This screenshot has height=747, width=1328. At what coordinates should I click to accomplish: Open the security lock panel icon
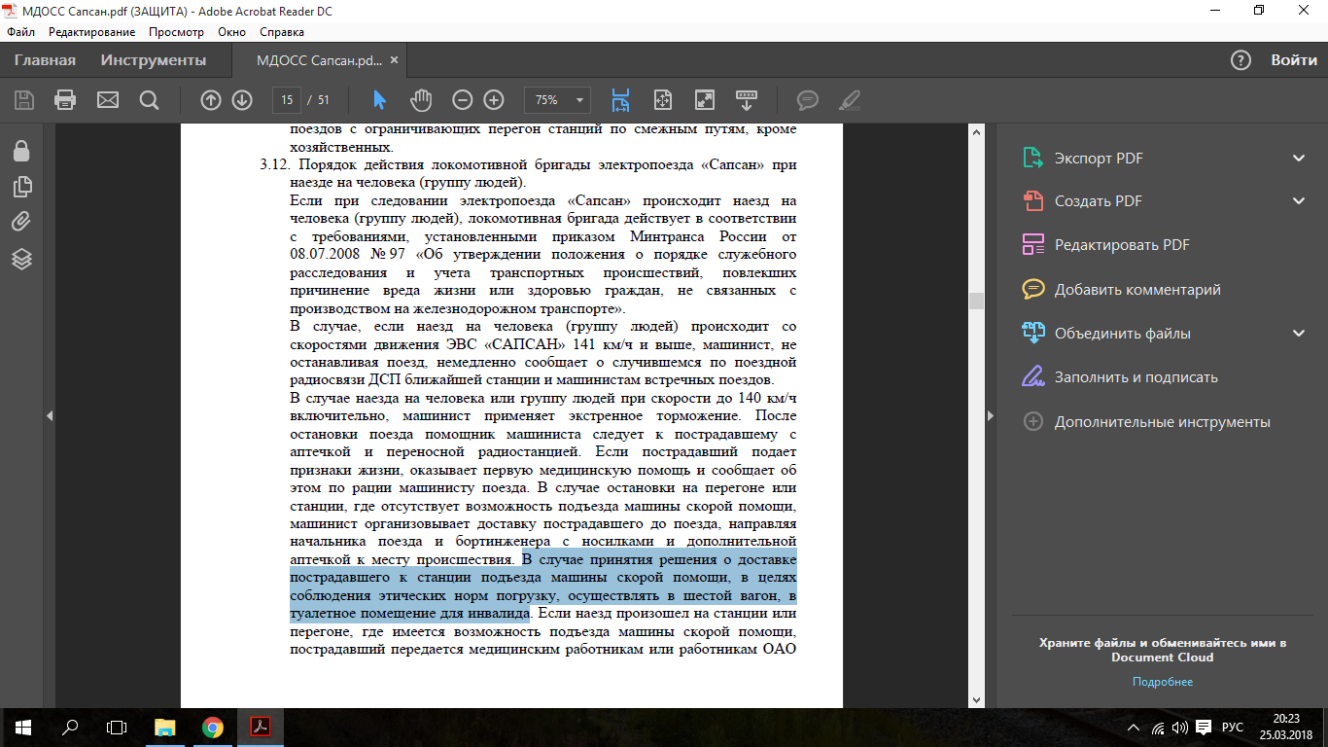pos(21,151)
